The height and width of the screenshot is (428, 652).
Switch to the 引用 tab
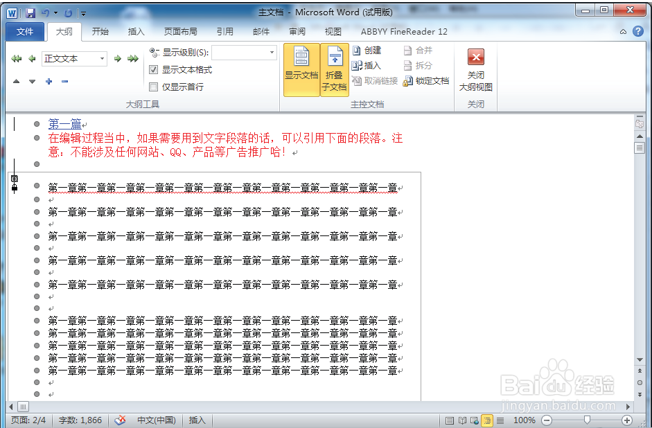[225, 32]
